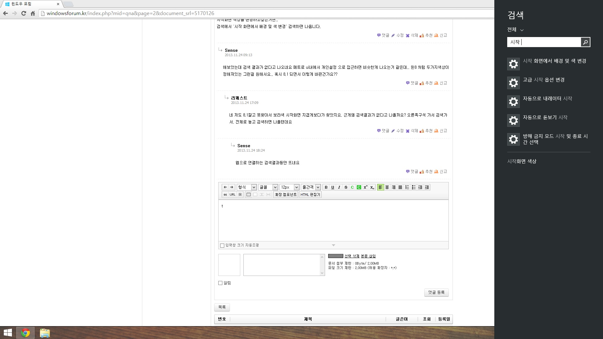Go to browser home page
Screen dimensions: 603x339
coord(33,13)
